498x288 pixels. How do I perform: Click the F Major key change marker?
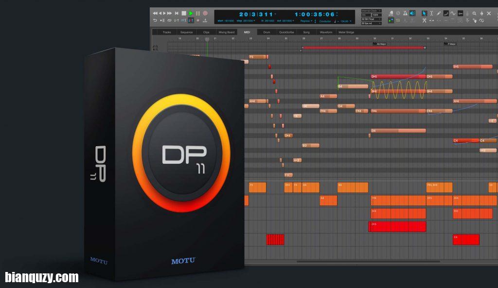pos(450,44)
